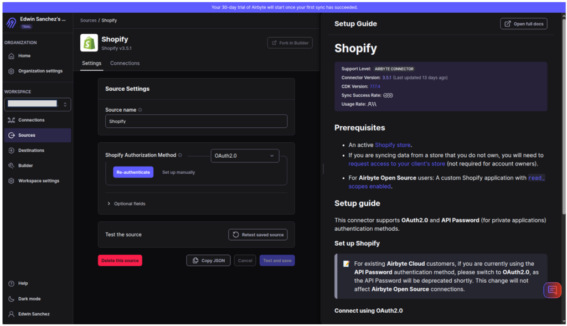The height and width of the screenshot is (326, 567).
Task: Click the Edwin Sanchez user icon
Action: click(11, 314)
